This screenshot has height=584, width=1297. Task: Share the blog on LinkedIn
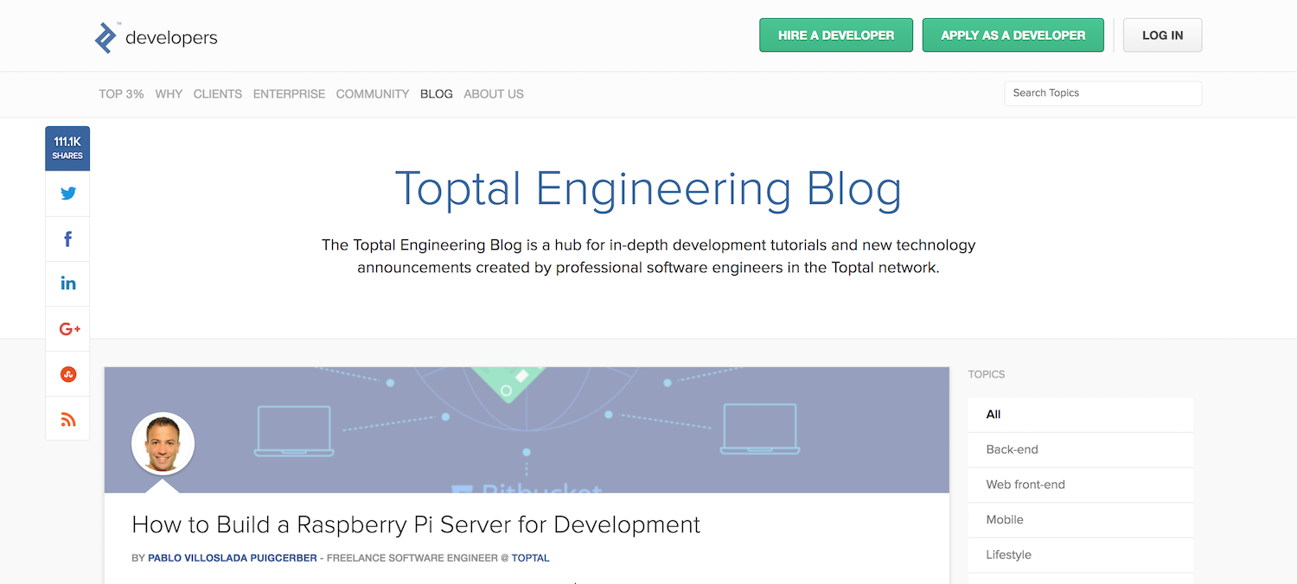[67, 283]
